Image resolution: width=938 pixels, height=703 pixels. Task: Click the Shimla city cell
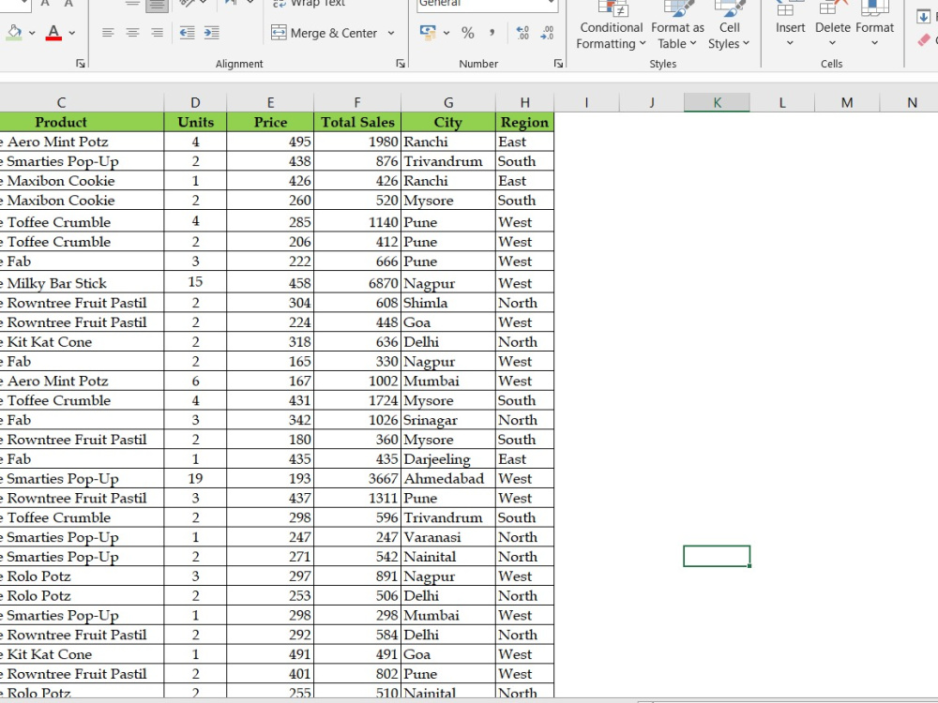click(x=448, y=303)
